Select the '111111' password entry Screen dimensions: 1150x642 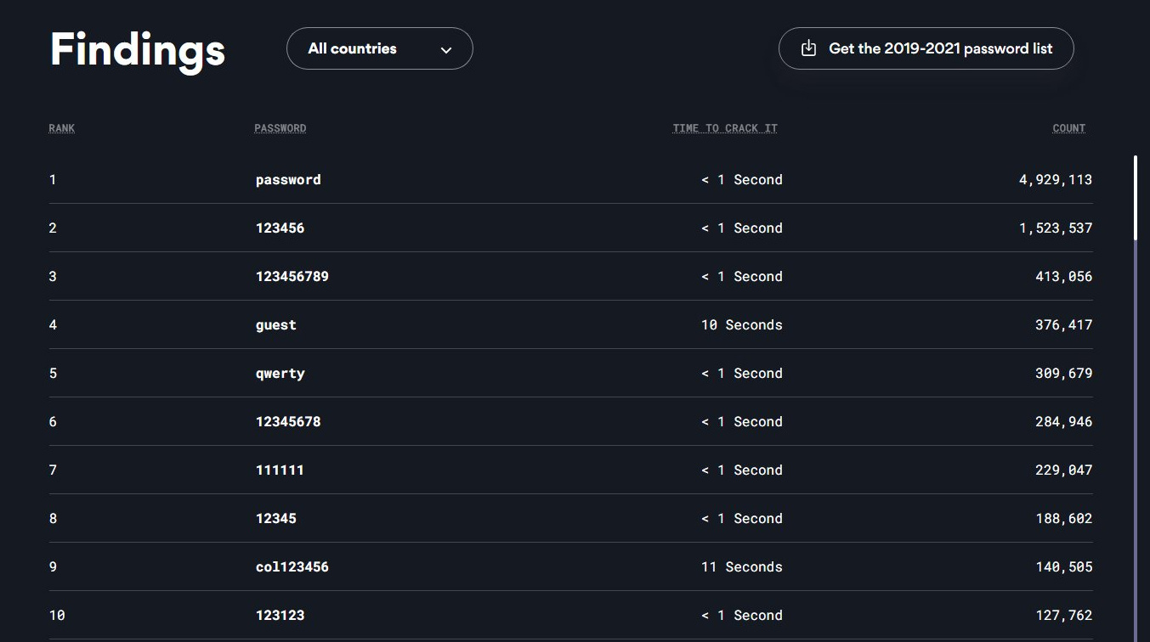[280, 470]
